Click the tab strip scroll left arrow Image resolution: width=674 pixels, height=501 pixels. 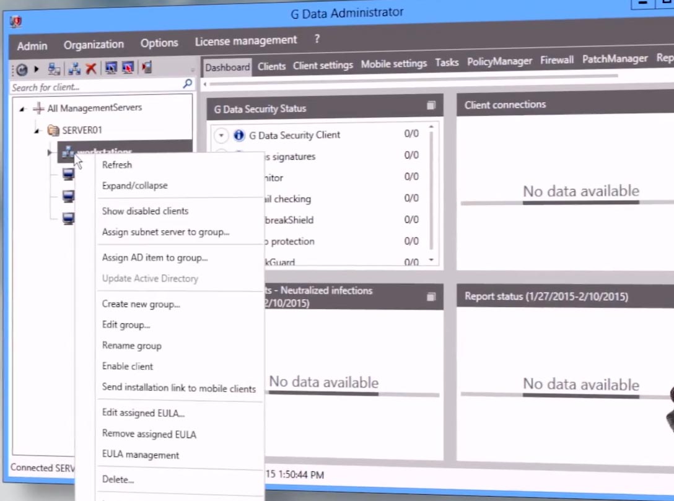pos(205,84)
